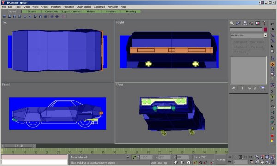Switch to the Modifiers tab
Image resolution: width=277 pixels, height=166 pixels.
(111, 12)
